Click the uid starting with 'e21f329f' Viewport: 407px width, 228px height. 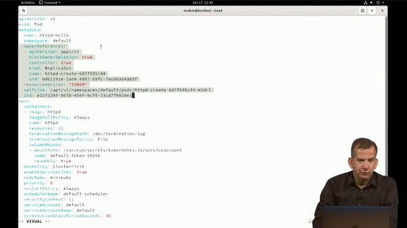pos(84,96)
